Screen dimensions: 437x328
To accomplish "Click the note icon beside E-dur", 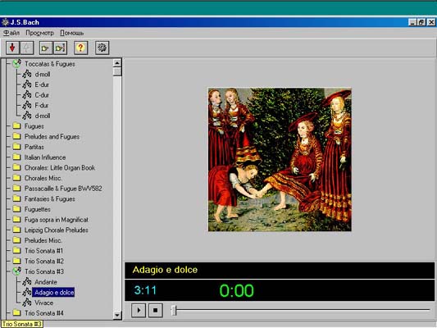I will (x=27, y=84).
